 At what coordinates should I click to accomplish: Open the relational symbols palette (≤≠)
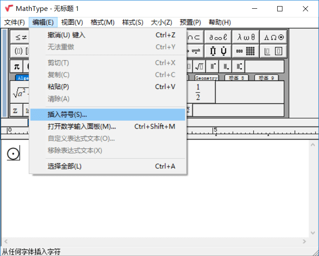click(19, 37)
